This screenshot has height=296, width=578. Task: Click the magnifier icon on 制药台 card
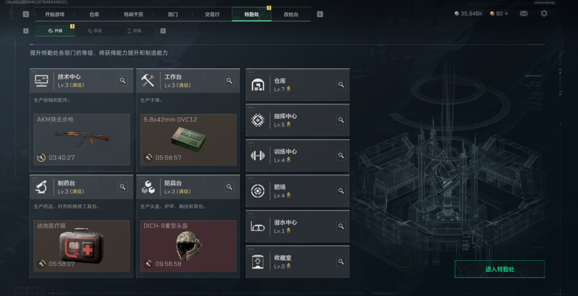coord(123,187)
